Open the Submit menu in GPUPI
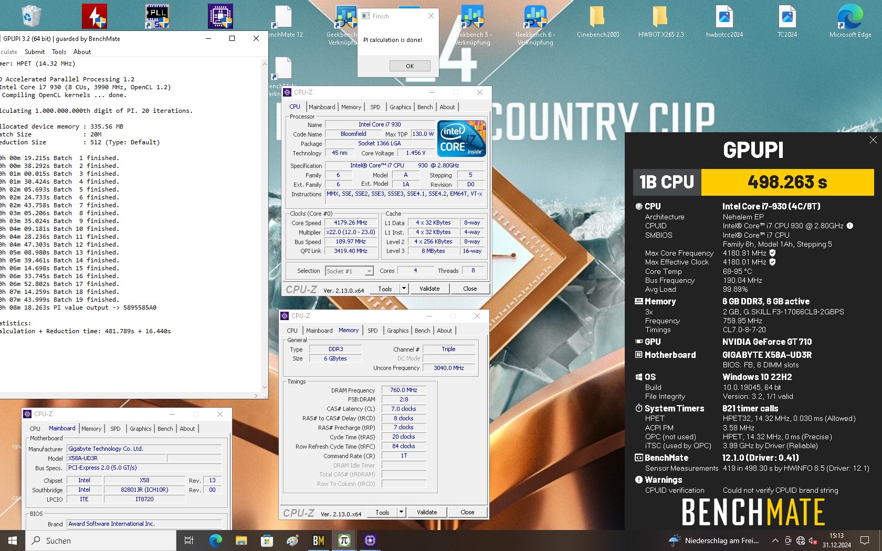 35,52
